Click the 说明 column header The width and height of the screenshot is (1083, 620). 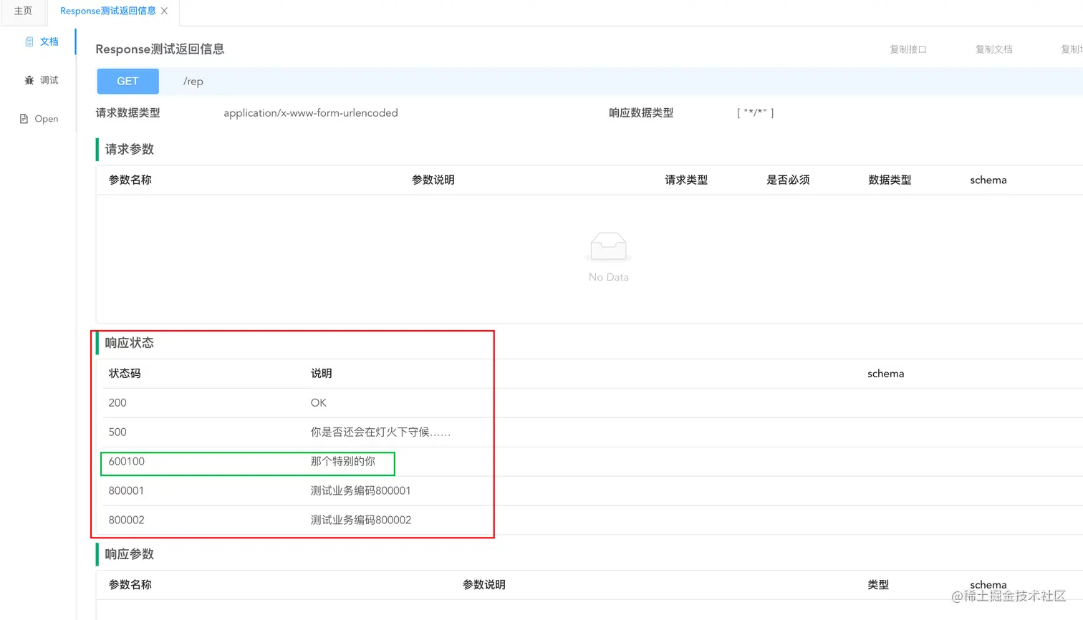coord(322,373)
